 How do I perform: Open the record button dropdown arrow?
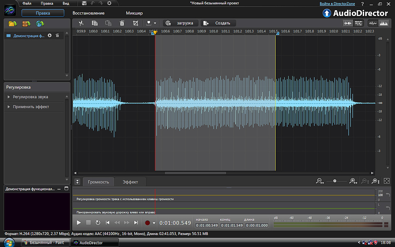[x=154, y=223]
